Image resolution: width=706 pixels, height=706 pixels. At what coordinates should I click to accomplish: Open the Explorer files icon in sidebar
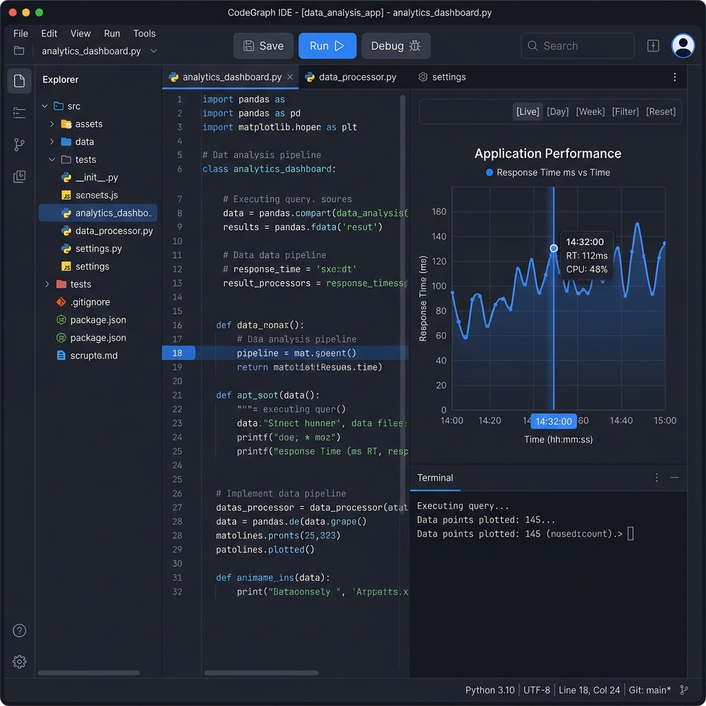[x=19, y=81]
